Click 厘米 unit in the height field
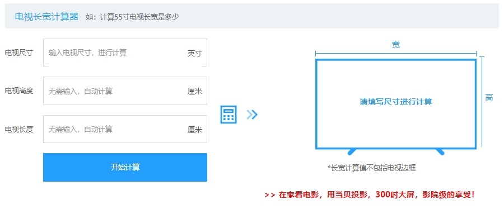The image size is (504, 218). pyautogui.click(x=195, y=92)
